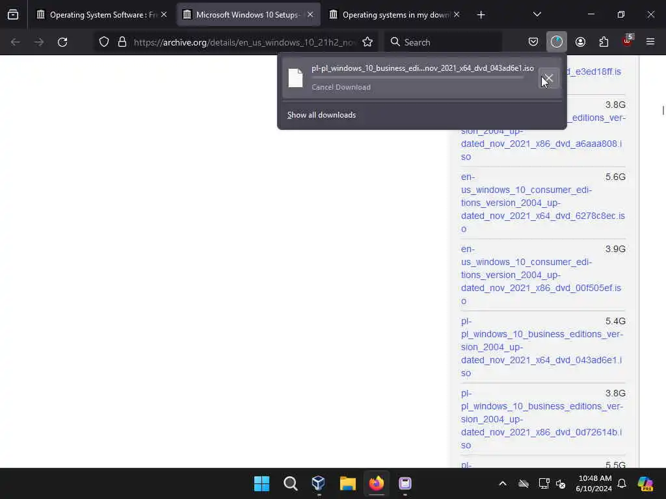Open the Windows Start menu
The image size is (666, 499).
click(x=261, y=483)
